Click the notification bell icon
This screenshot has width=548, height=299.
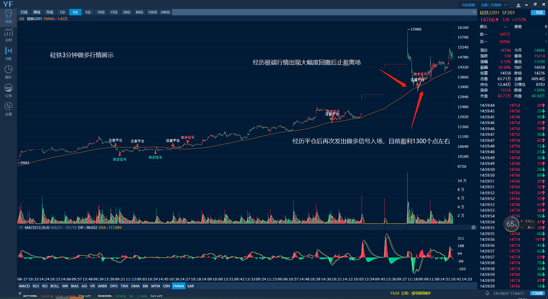click(487, 293)
